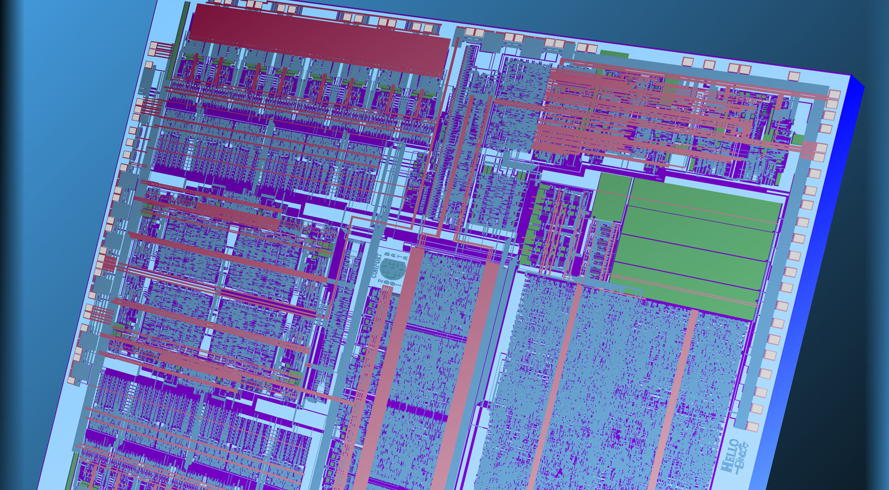Click the large maroon rectangular block at the chip's top
The width and height of the screenshot is (889, 490).
[x=319, y=40]
